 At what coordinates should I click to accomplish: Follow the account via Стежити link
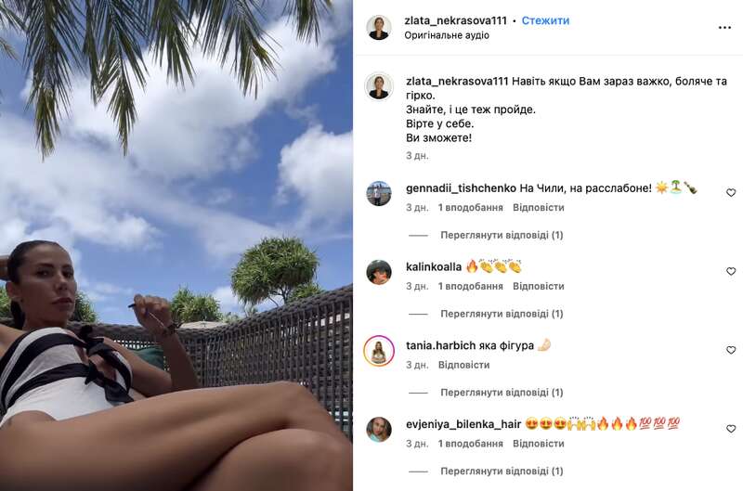click(x=545, y=20)
